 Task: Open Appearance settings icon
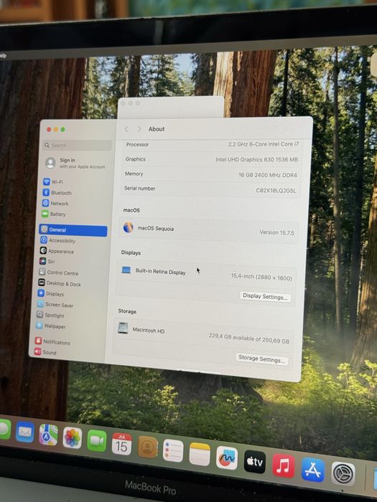[43, 250]
